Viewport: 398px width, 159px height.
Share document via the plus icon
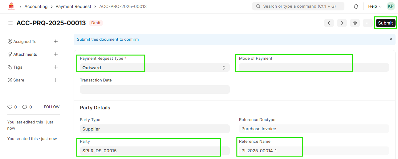point(56,80)
